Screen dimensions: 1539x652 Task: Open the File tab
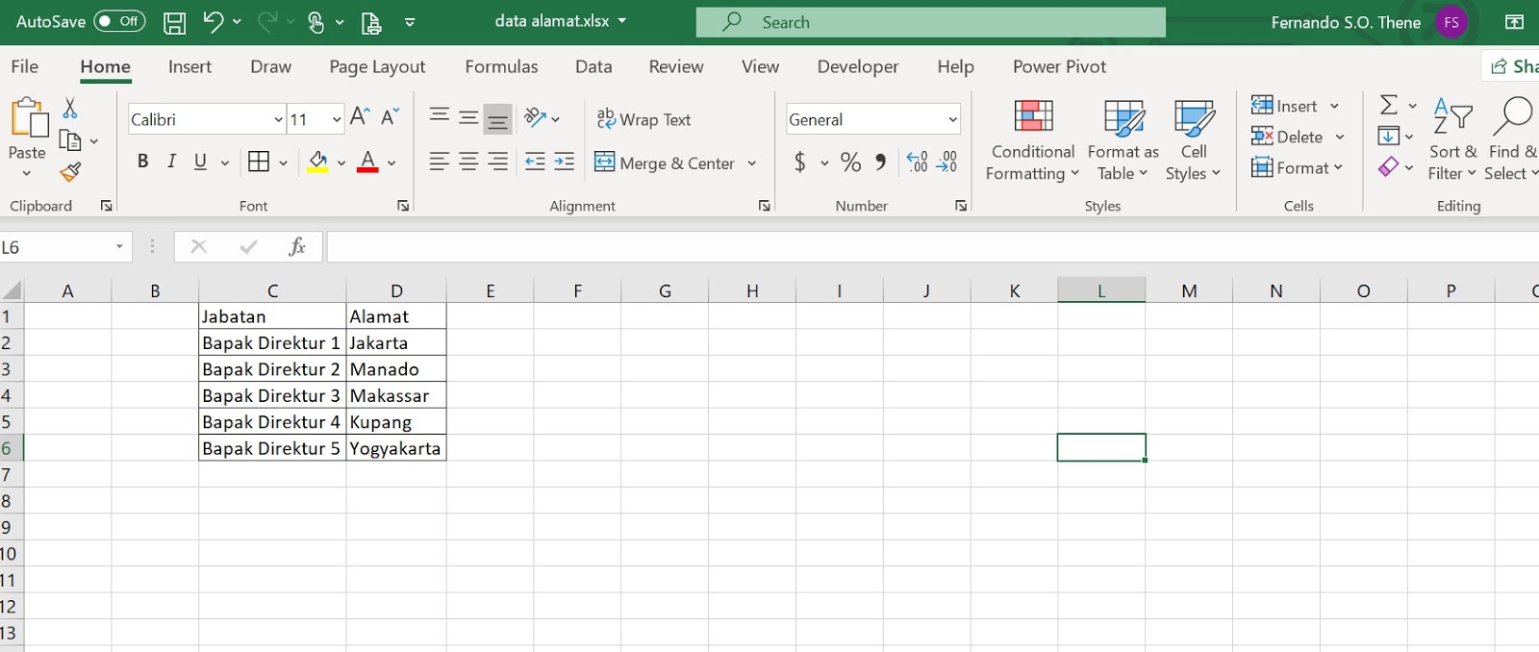(x=25, y=66)
